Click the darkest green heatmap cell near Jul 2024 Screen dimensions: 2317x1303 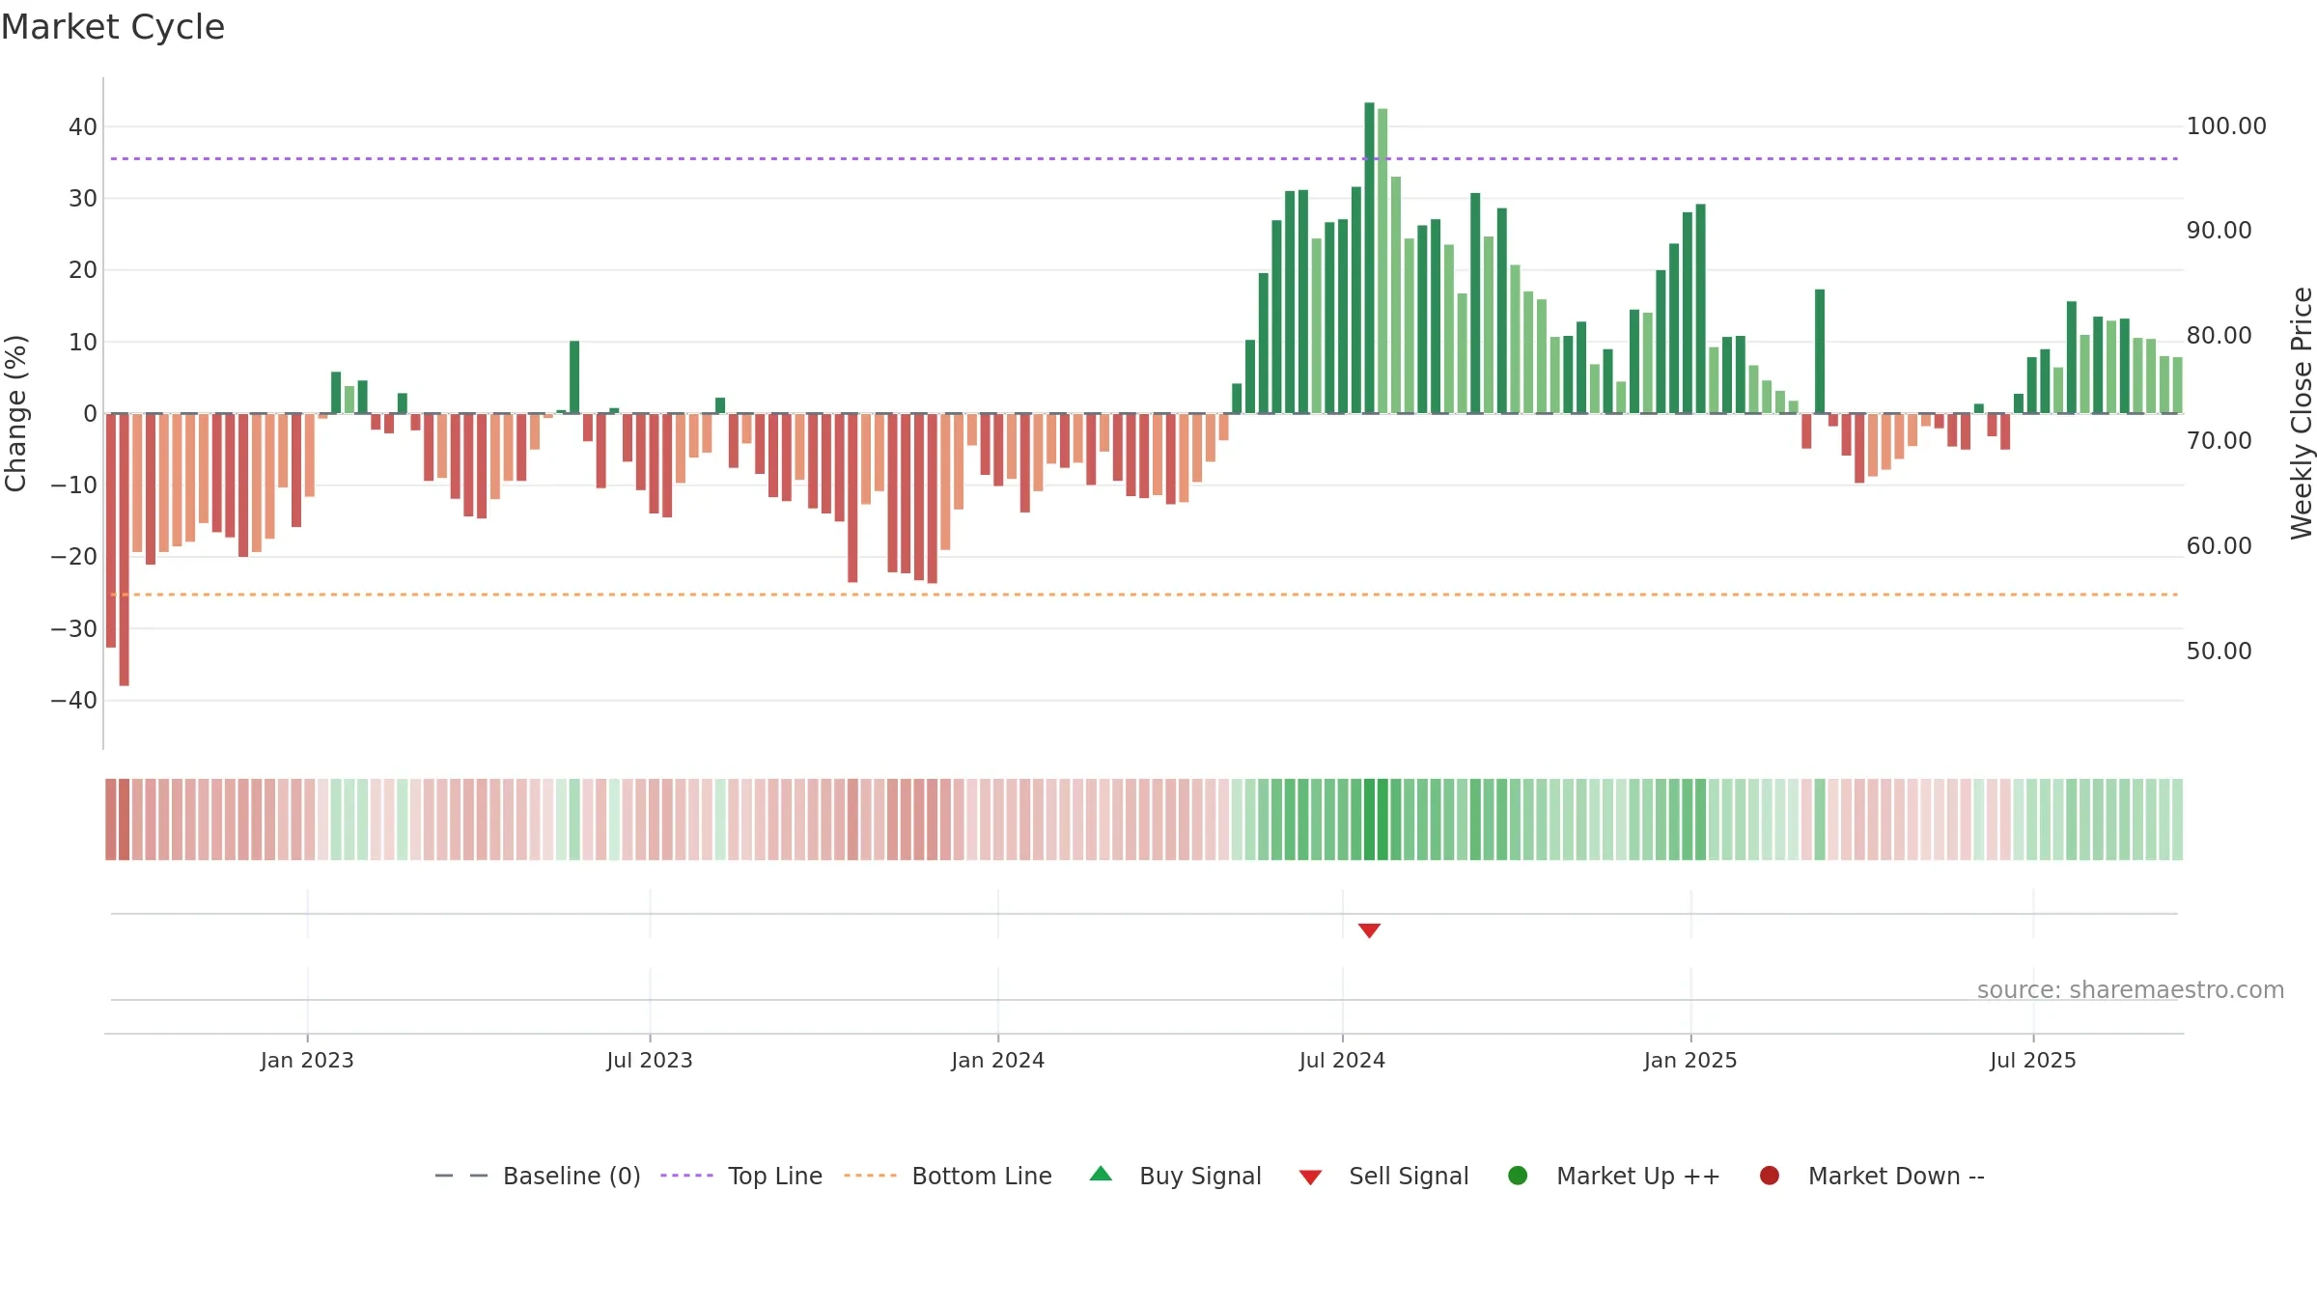pos(1369,819)
